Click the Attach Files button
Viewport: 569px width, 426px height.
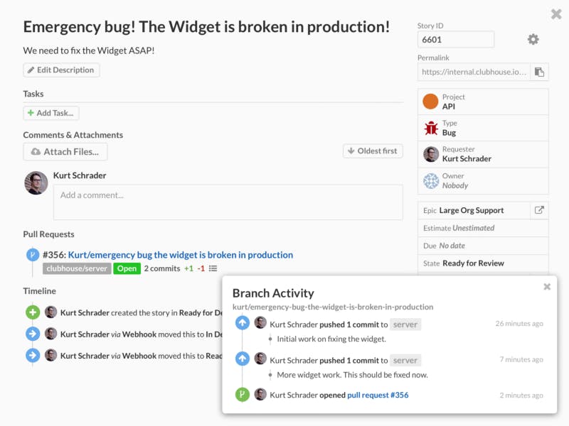coord(65,152)
